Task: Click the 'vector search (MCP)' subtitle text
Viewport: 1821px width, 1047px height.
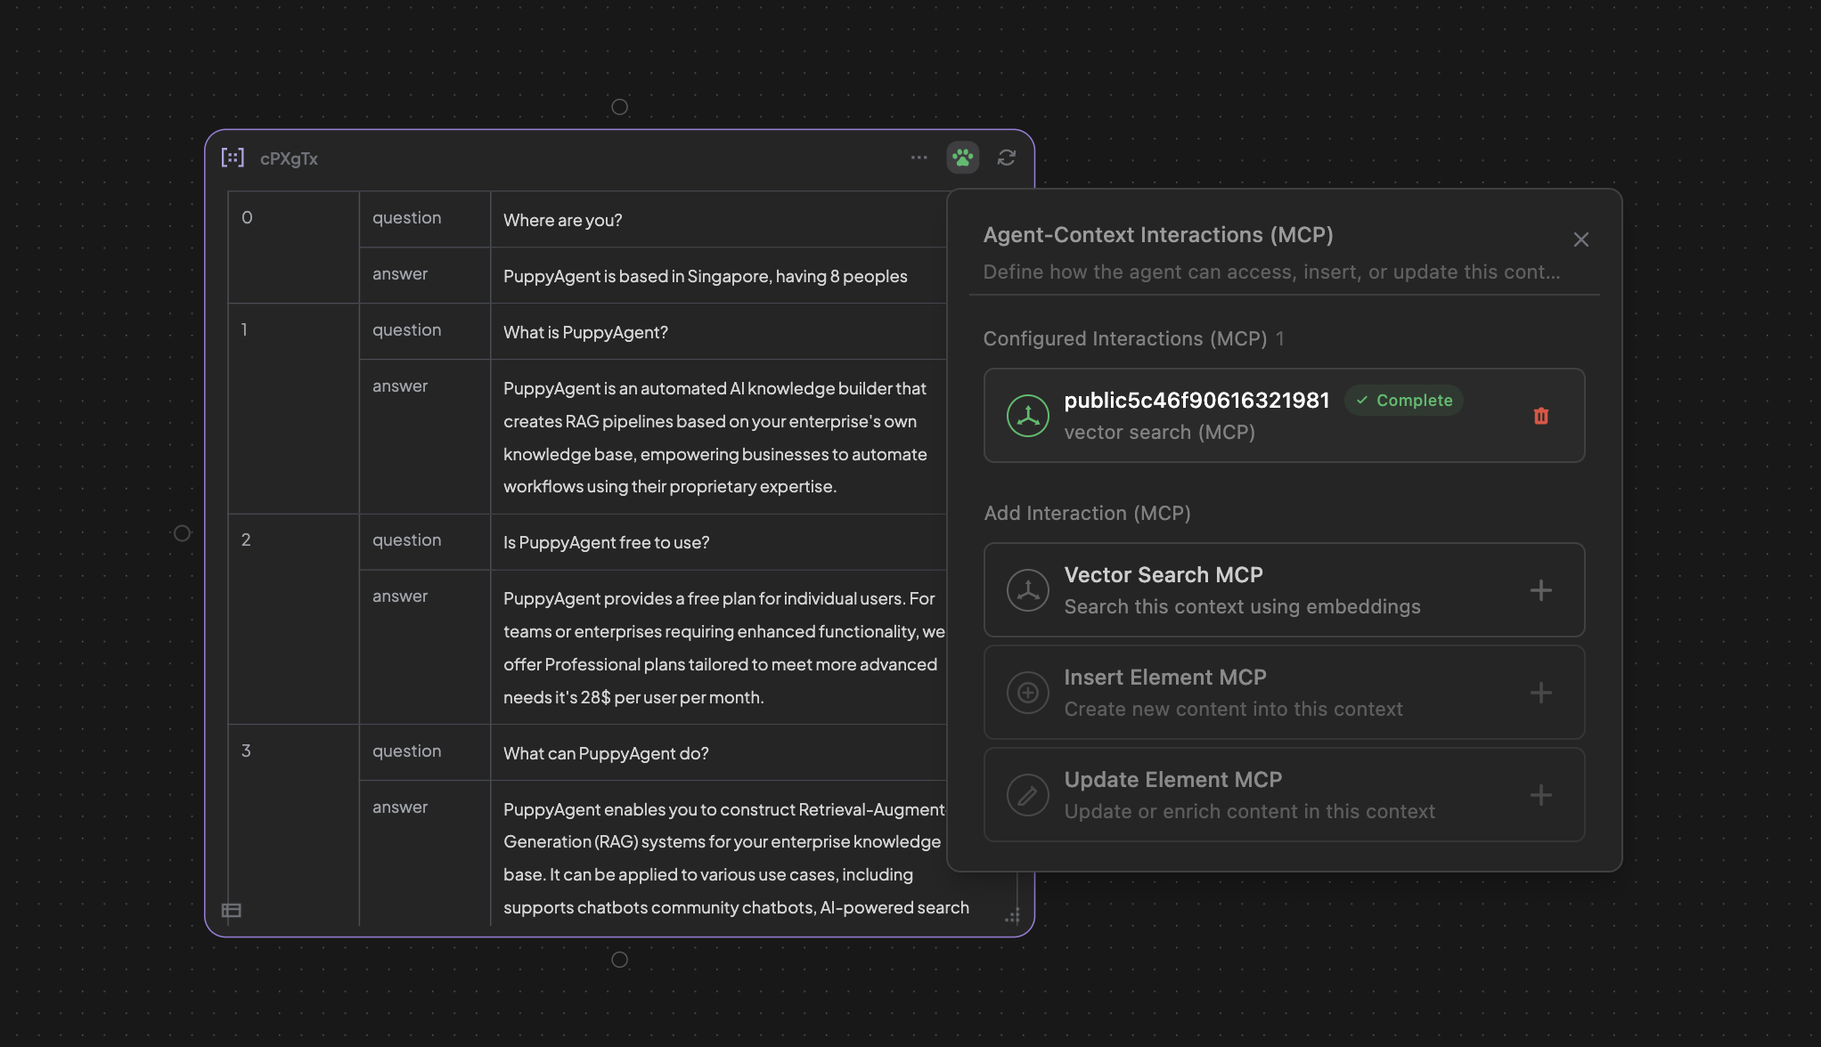Action: 1159,433
